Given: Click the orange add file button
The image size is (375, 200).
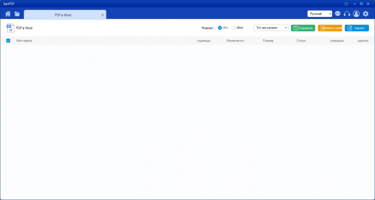Looking at the screenshot, I should 330,28.
